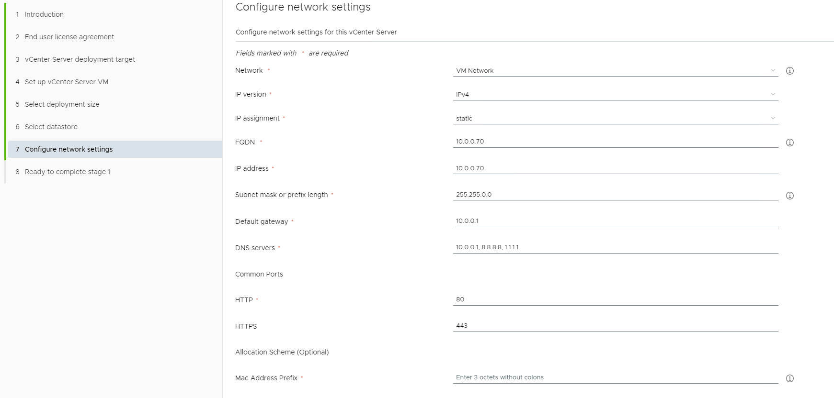Screen dimensions: 834x398
Task: Open End user license agreement step
Action: pyautogui.click(x=69, y=37)
